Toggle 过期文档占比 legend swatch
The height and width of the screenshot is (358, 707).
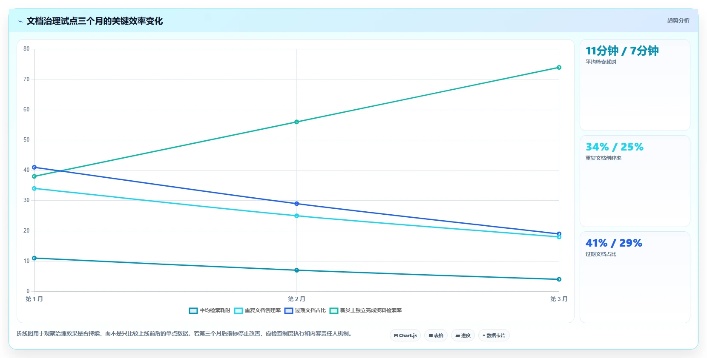(289, 311)
